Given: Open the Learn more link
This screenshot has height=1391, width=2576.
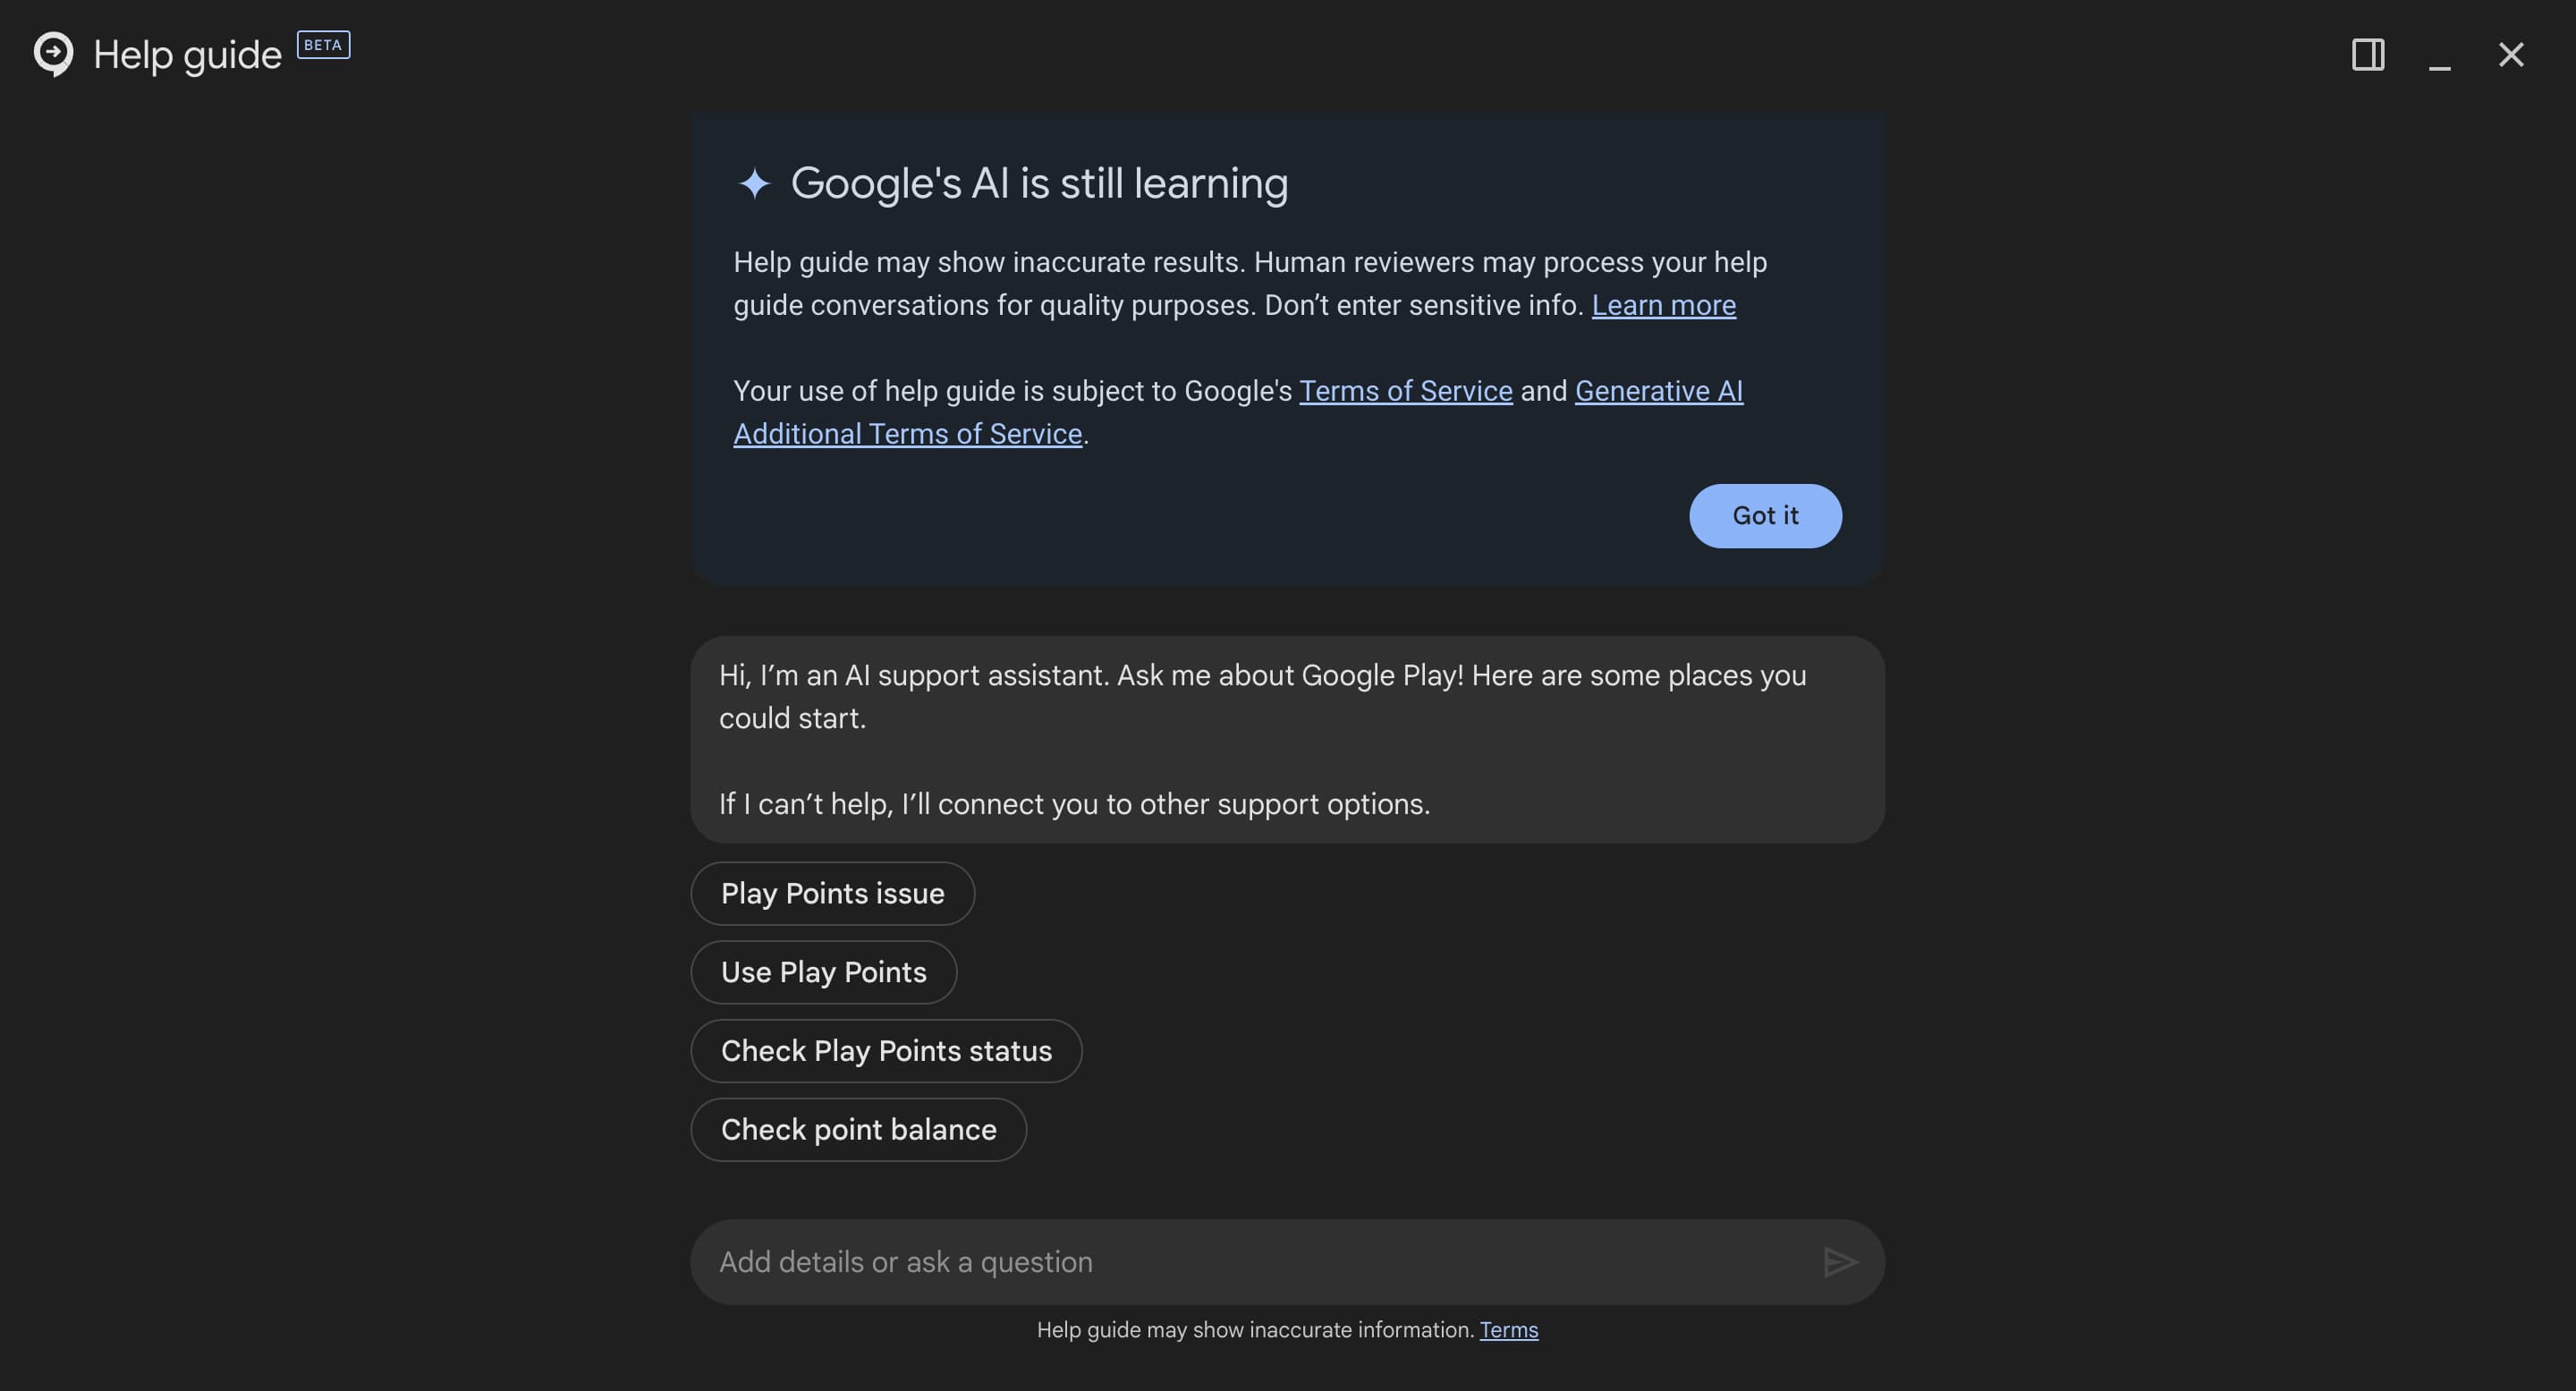Looking at the screenshot, I should tap(1663, 305).
